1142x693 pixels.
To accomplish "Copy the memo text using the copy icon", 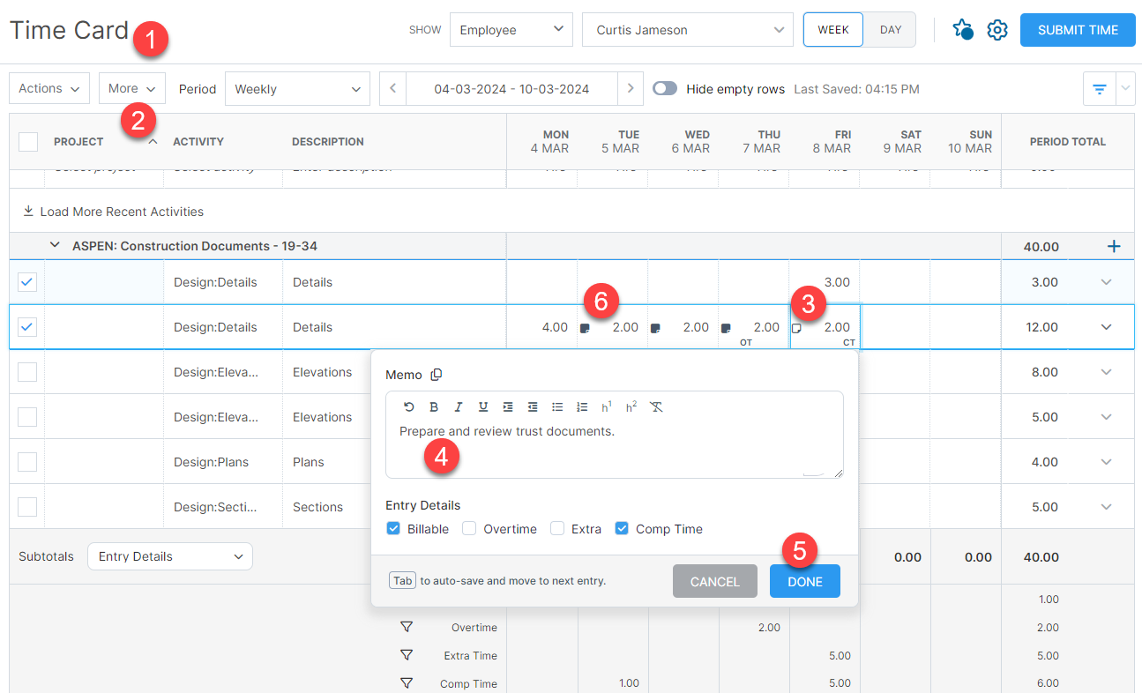I will click(437, 374).
